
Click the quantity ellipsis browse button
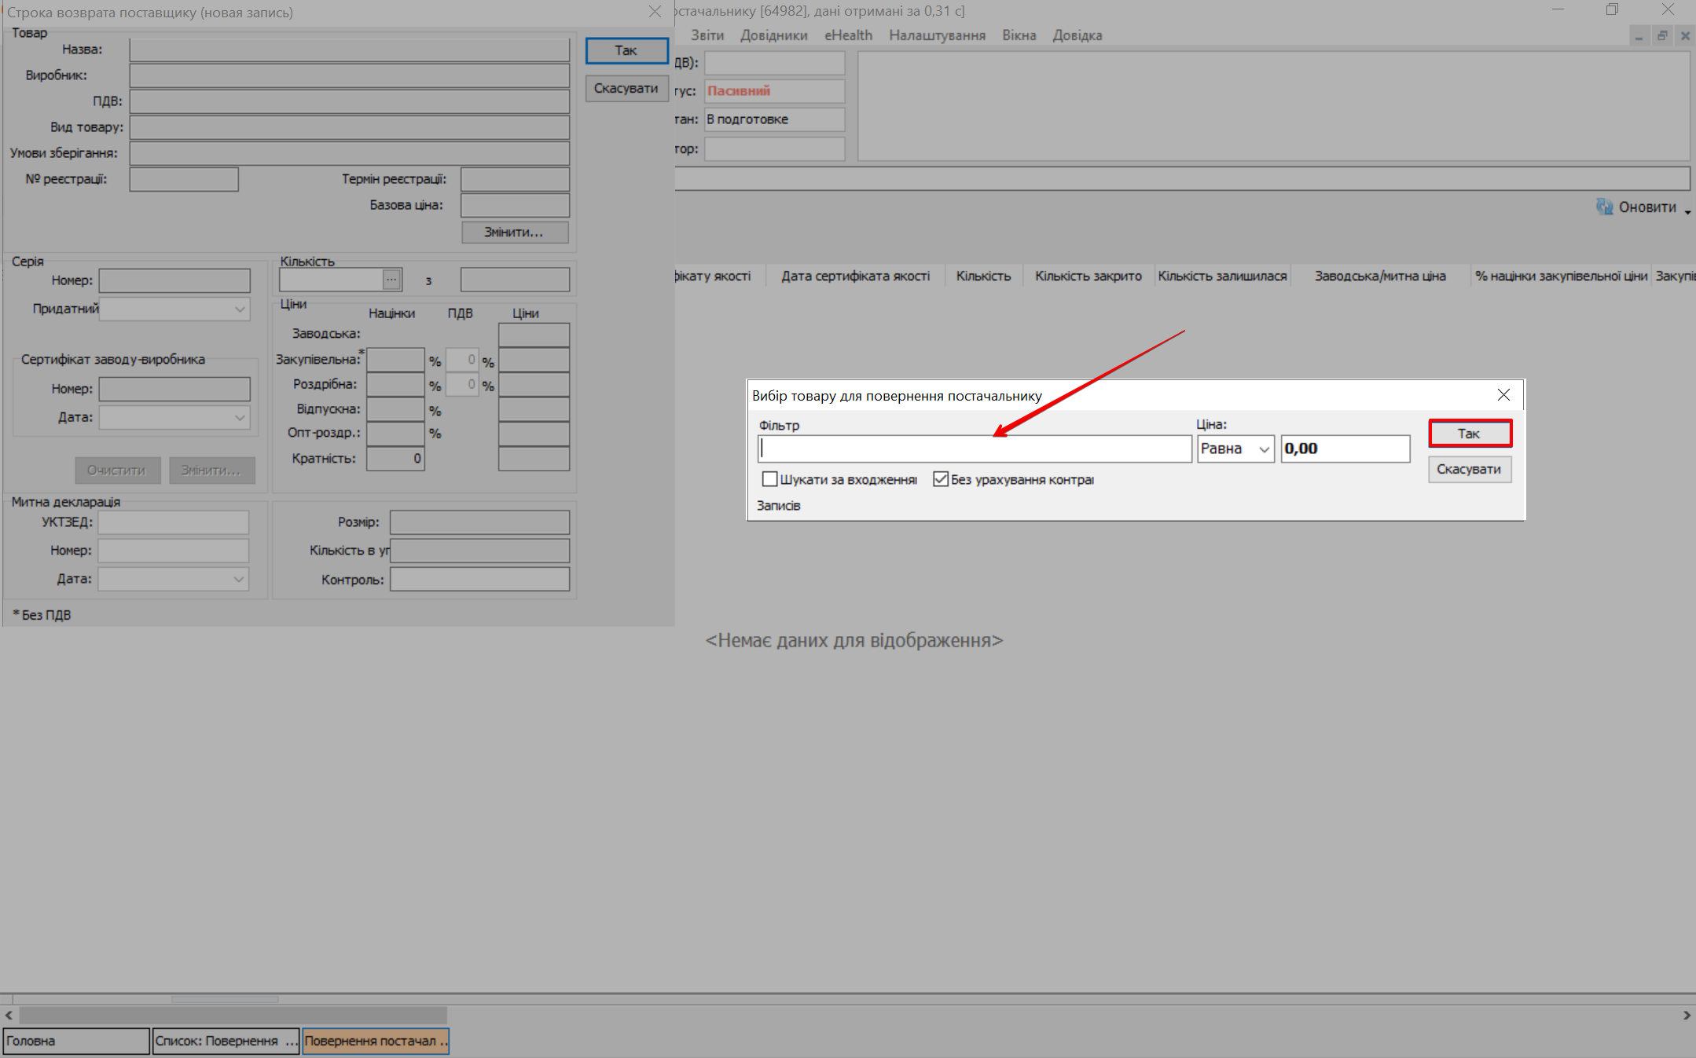(x=391, y=280)
